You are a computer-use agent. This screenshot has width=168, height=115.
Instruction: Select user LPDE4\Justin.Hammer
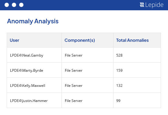29,101
